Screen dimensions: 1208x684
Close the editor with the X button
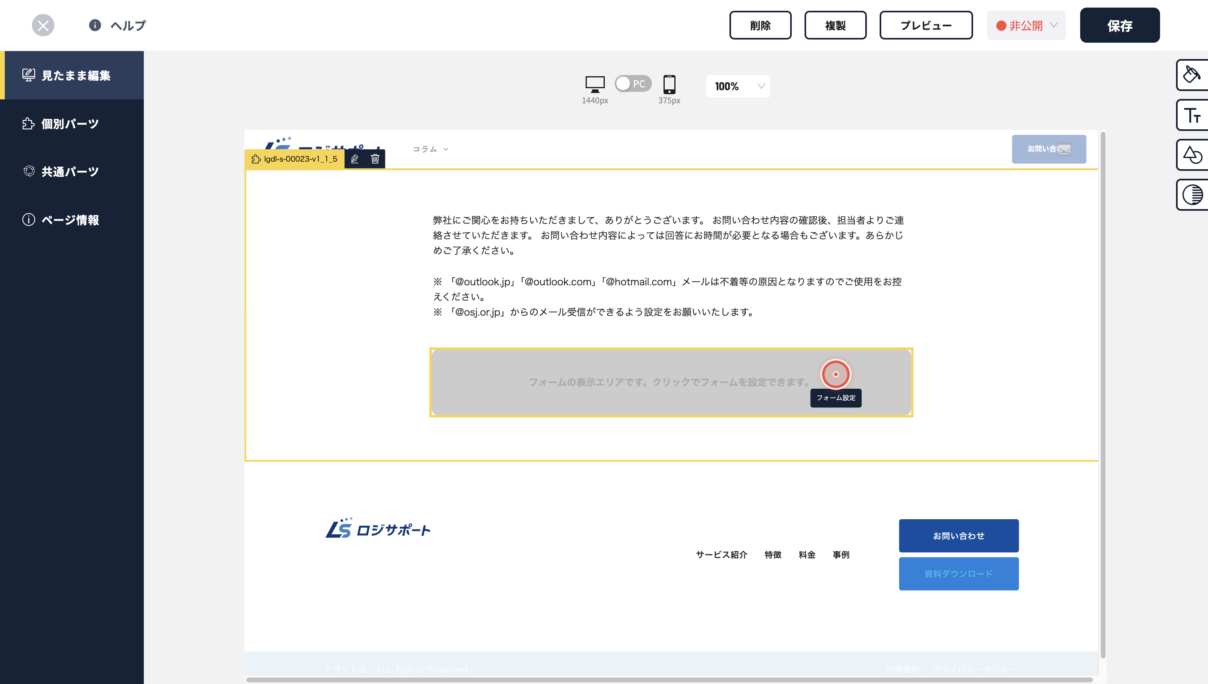[x=43, y=26]
